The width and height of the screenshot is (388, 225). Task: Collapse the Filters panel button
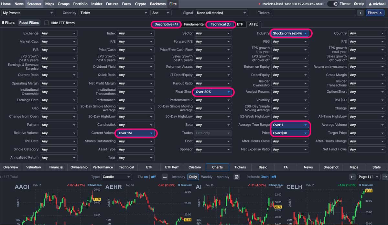pos(375,13)
